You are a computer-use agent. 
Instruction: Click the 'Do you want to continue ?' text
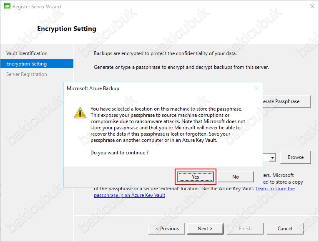pyautogui.click(x=119, y=153)
